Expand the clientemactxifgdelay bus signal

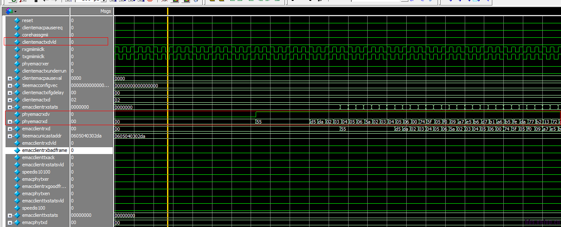click(x=9, y=92)
